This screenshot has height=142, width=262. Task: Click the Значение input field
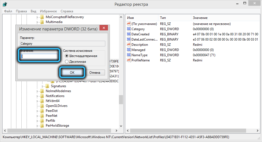pos(39,56)
